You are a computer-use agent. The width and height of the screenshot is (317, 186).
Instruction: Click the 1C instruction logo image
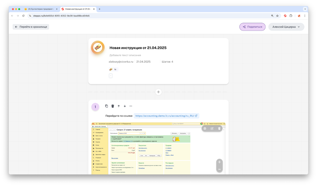tap(98, 48)
